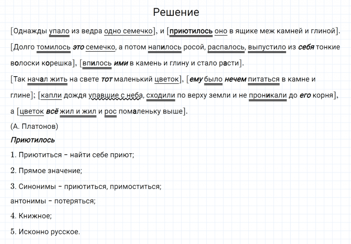
Task: Click the italic pronoun 'его'
Action: 305,95
